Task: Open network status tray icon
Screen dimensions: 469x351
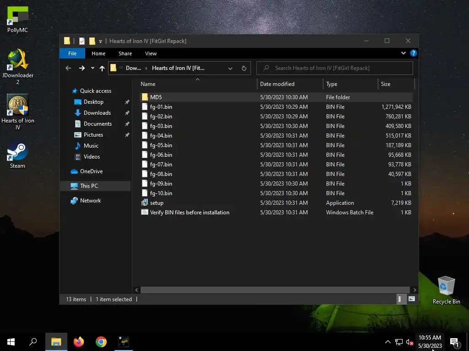Action: coord(399,342)
